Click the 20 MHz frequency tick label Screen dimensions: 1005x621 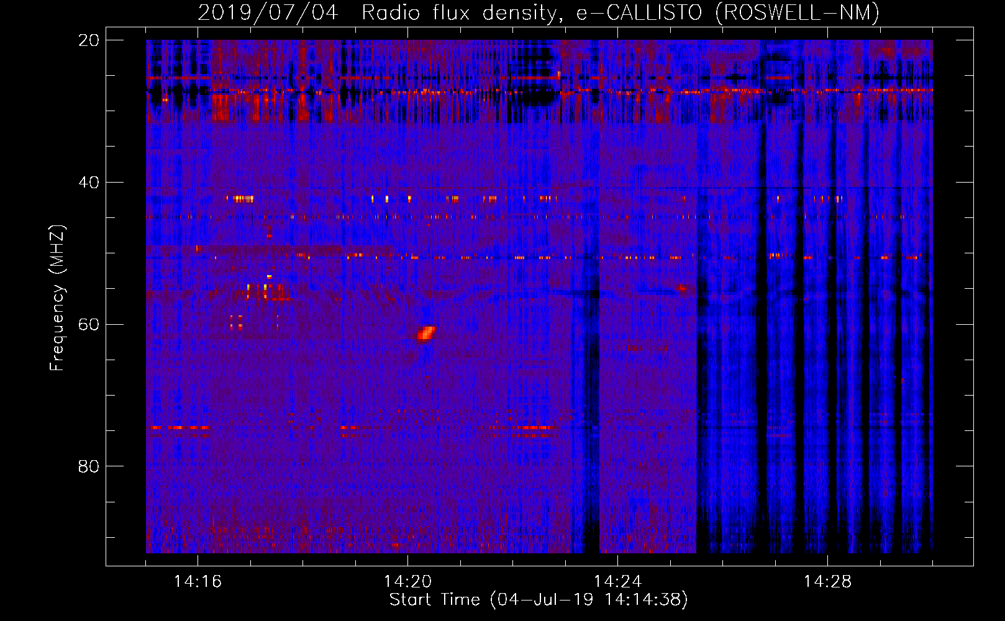pyautogui.click(x=88, y=40)
